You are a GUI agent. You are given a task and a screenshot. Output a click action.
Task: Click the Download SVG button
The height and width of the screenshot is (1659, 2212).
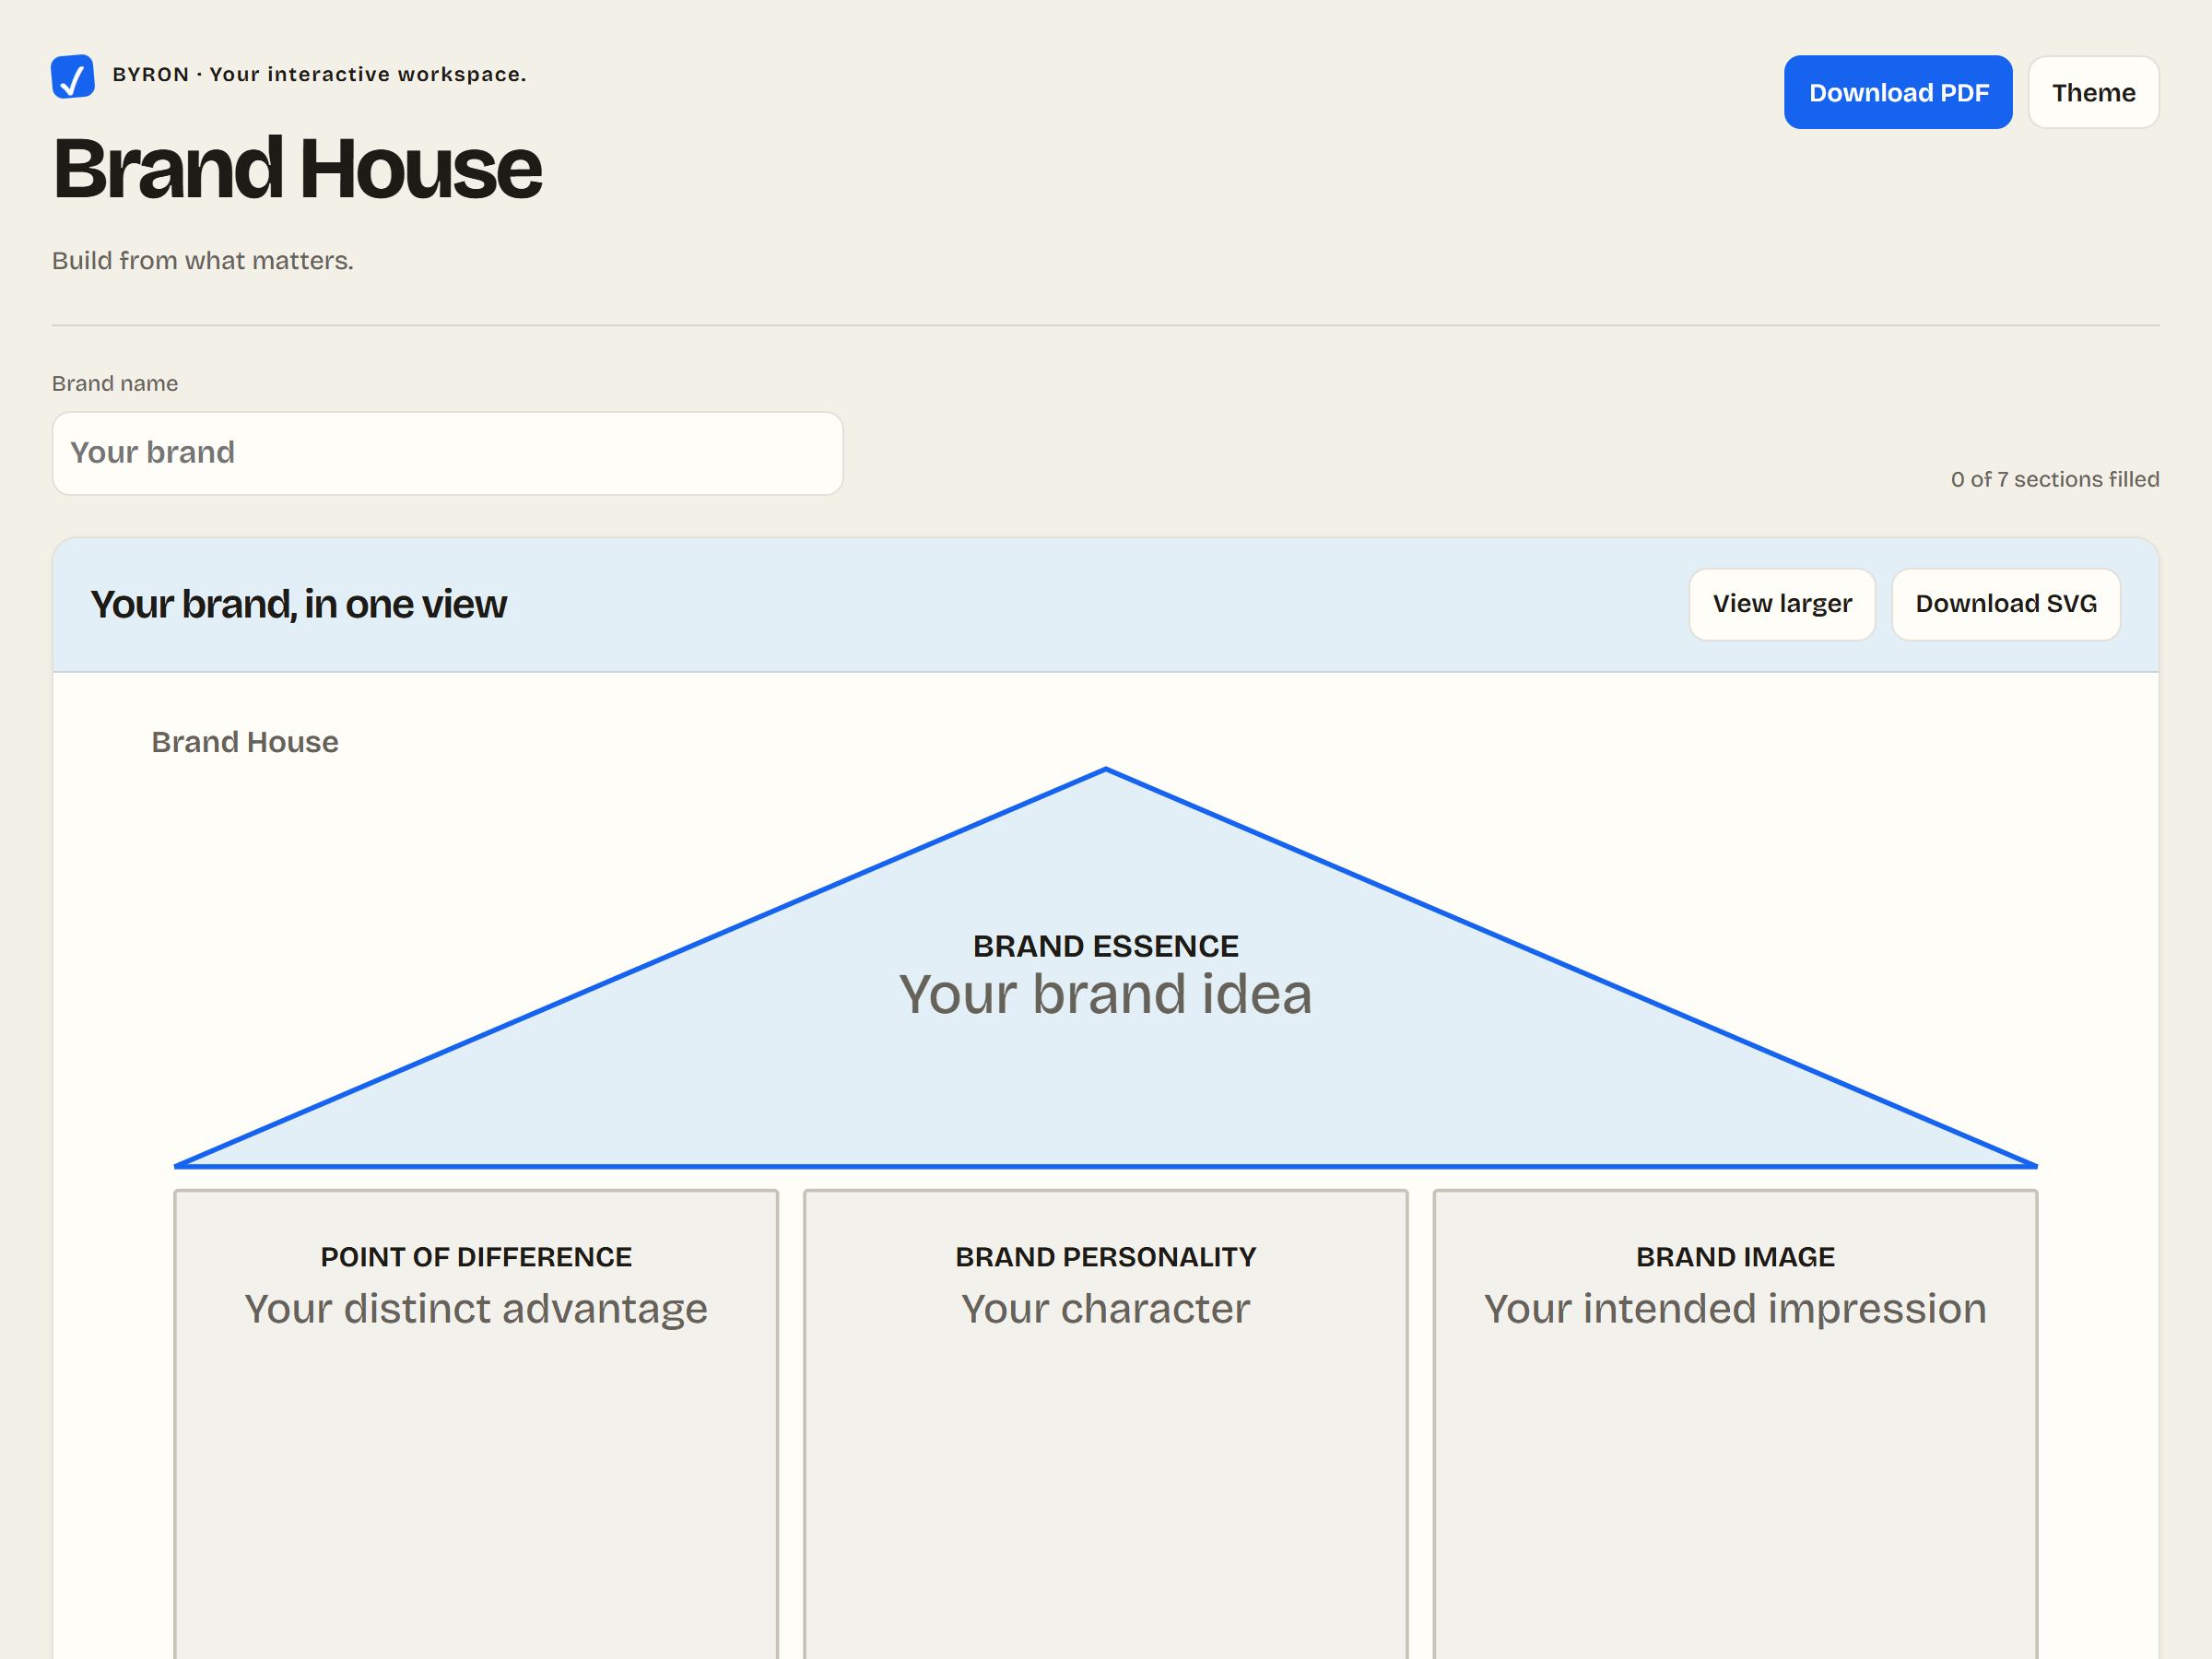click(2006, 604)
